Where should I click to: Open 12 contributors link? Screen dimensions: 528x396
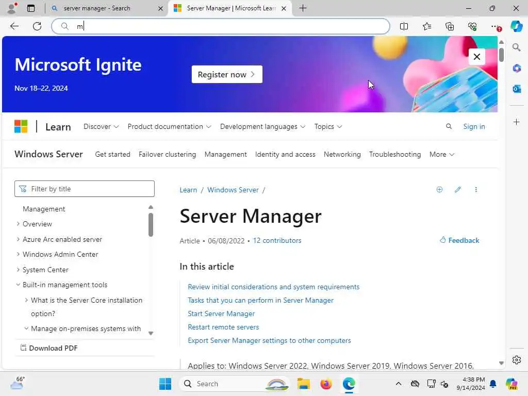point(277,240)
